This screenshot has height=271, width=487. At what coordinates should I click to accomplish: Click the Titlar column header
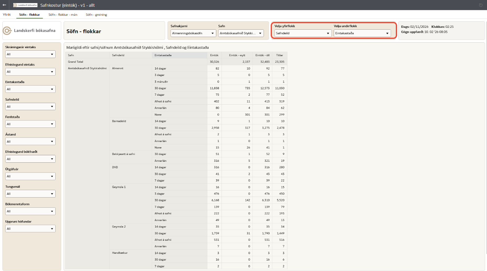pyautogui.click(x=279, y=55)
